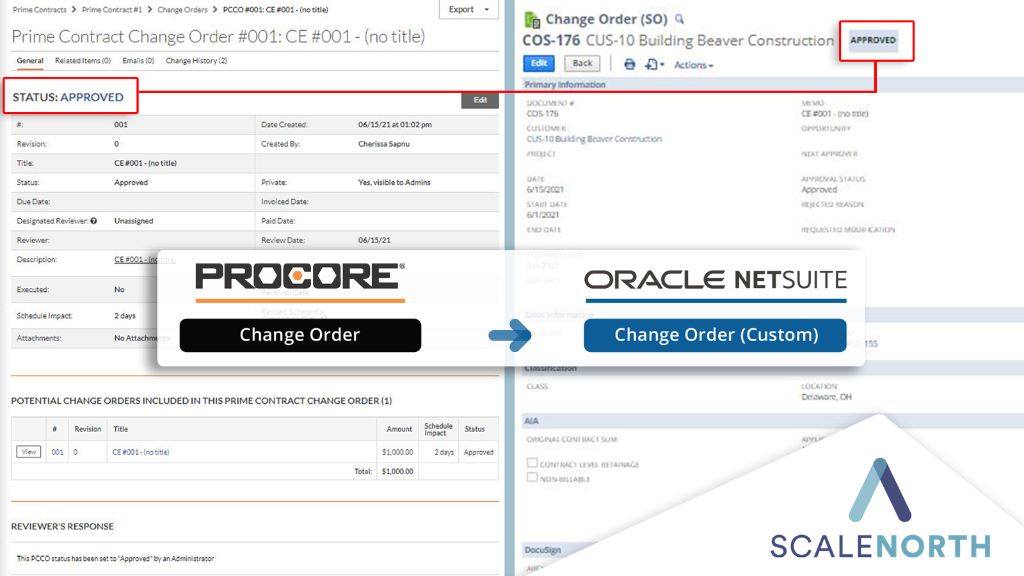Click help icon beside Designated Reviewer
The width and height of the screenshot is (1024, 576).
tap(94, 221)
